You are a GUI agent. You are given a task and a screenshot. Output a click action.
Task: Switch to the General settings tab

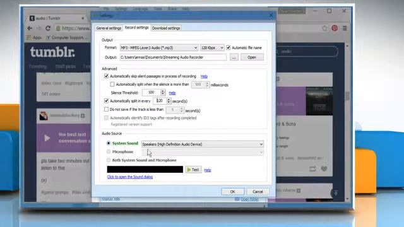coord(109,28)
